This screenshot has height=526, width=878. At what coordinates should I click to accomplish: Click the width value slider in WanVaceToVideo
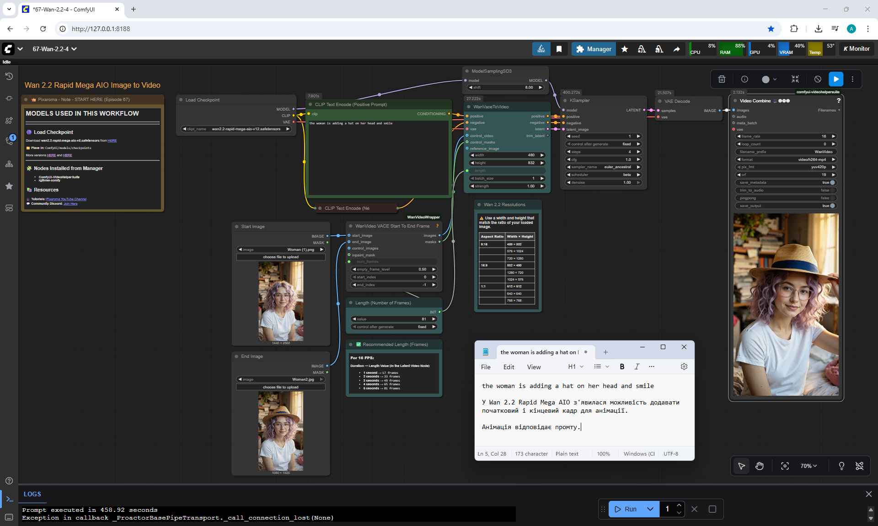(x=508, y=155)
